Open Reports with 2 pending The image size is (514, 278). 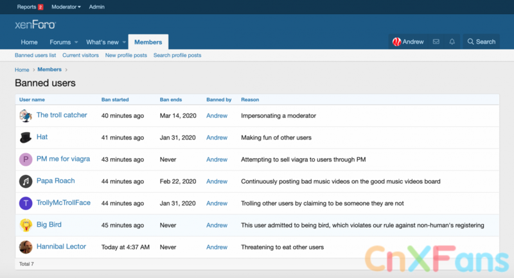tap(30, 7)
